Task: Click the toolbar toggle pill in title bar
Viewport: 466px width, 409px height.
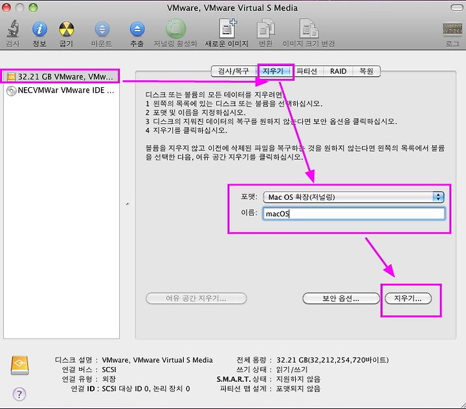Action: (x=456, y=8)
